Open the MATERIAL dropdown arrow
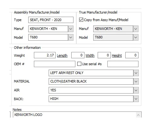 point(136,81)
